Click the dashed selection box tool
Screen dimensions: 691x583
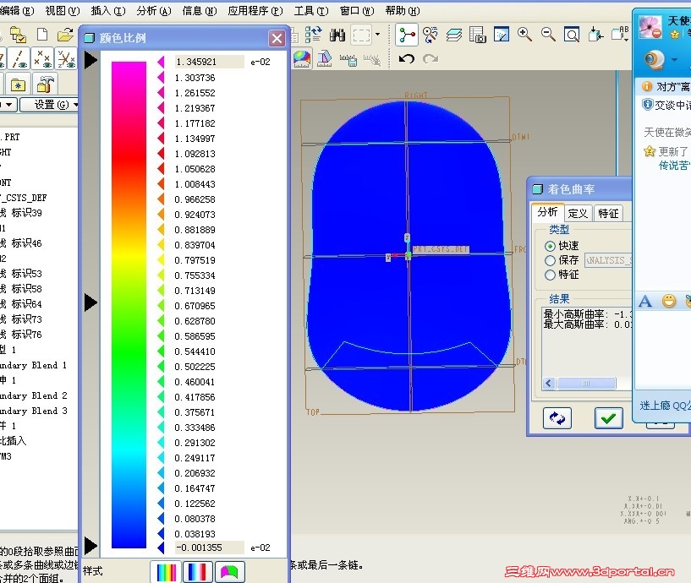pos(361,35)
